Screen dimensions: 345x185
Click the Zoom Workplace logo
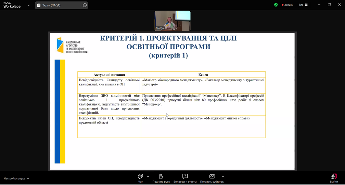tap(12, 5)
